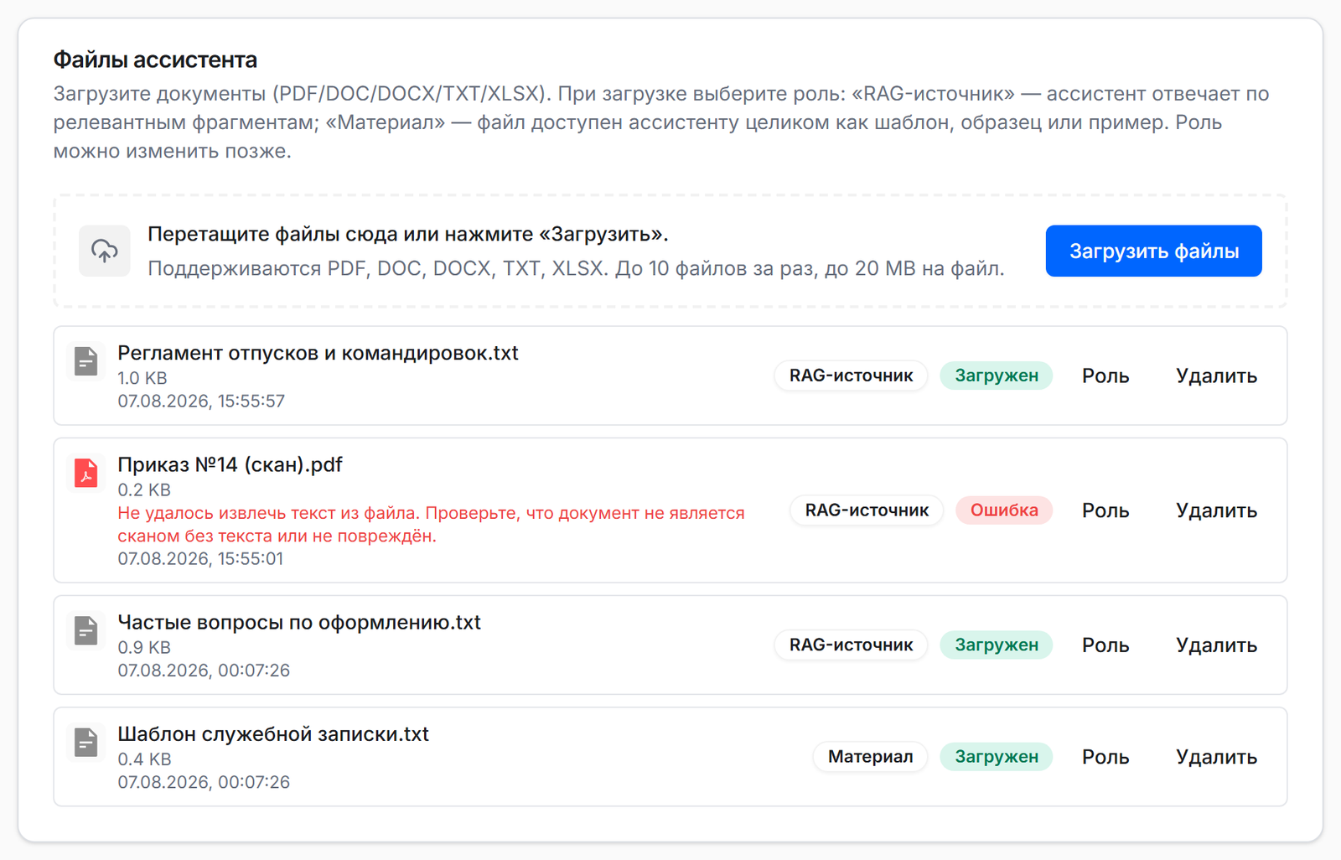Click RAG-источник badge on Приказ №14 row
This screenshot has width=1341, height=860.
pos(867,510)
